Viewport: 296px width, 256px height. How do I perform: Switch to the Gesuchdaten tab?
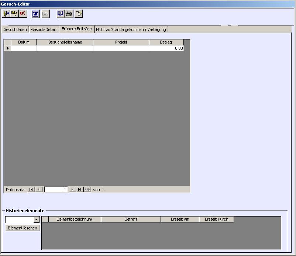[x=15, y=30]
